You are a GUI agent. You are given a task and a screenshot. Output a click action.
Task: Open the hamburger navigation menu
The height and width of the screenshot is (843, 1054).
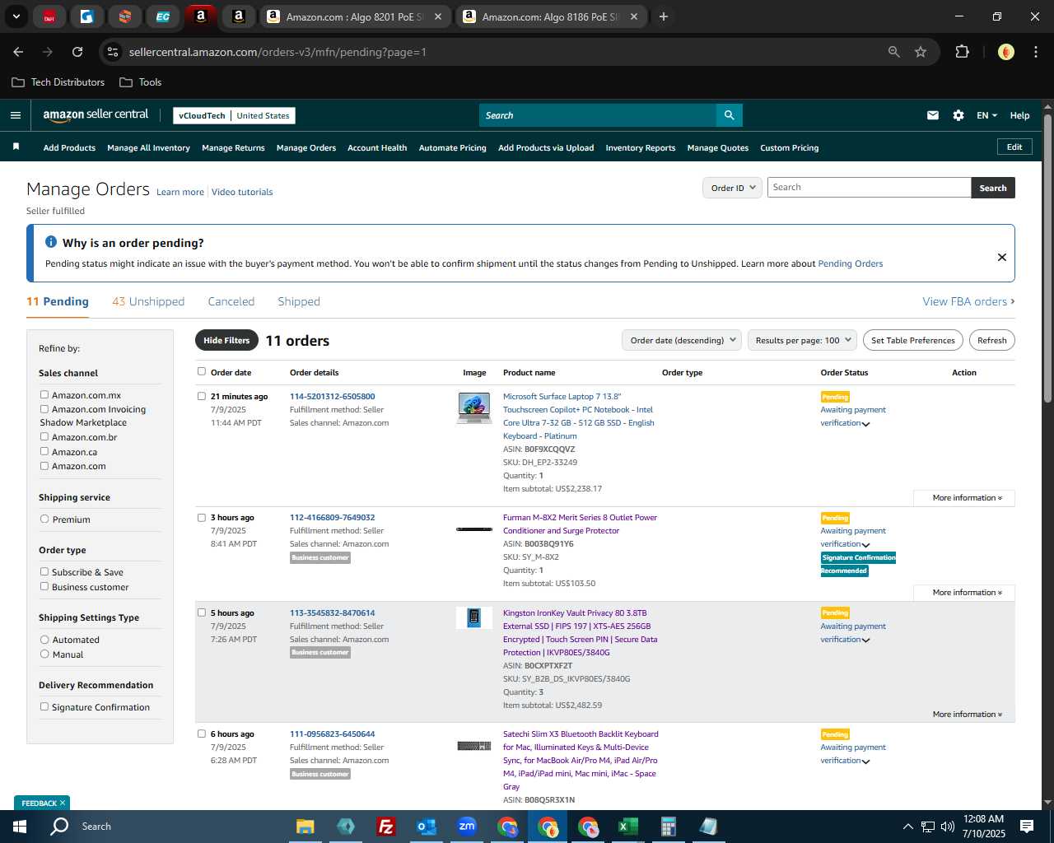16,115
